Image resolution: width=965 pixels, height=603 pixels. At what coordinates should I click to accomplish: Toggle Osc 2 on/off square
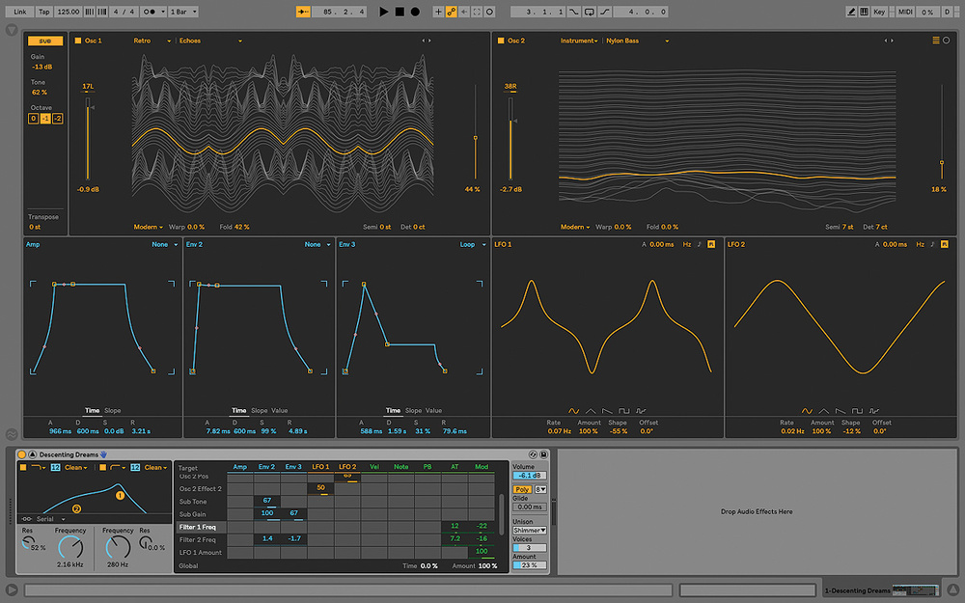coord(501,41)
